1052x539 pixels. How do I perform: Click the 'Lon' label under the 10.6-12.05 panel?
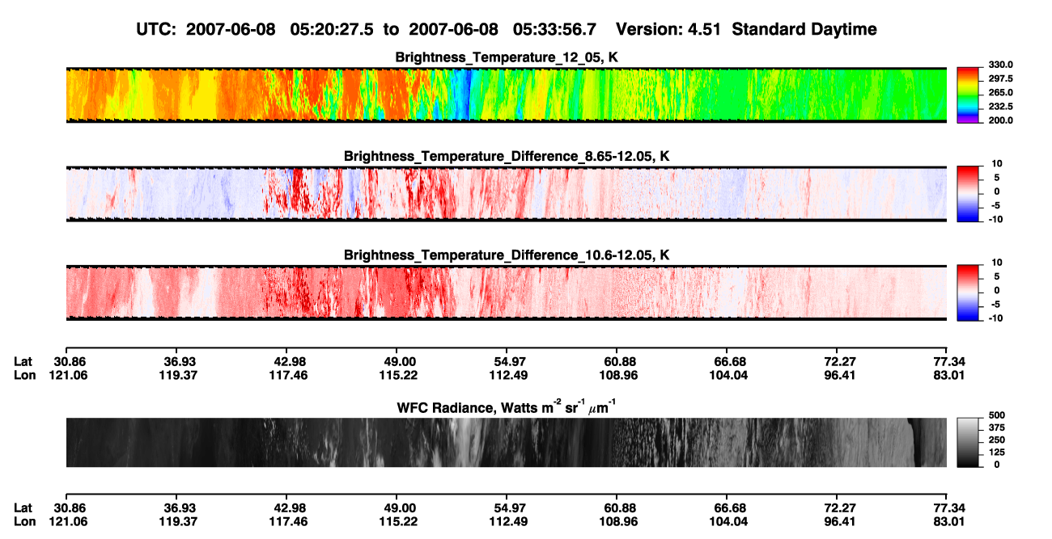24,375
